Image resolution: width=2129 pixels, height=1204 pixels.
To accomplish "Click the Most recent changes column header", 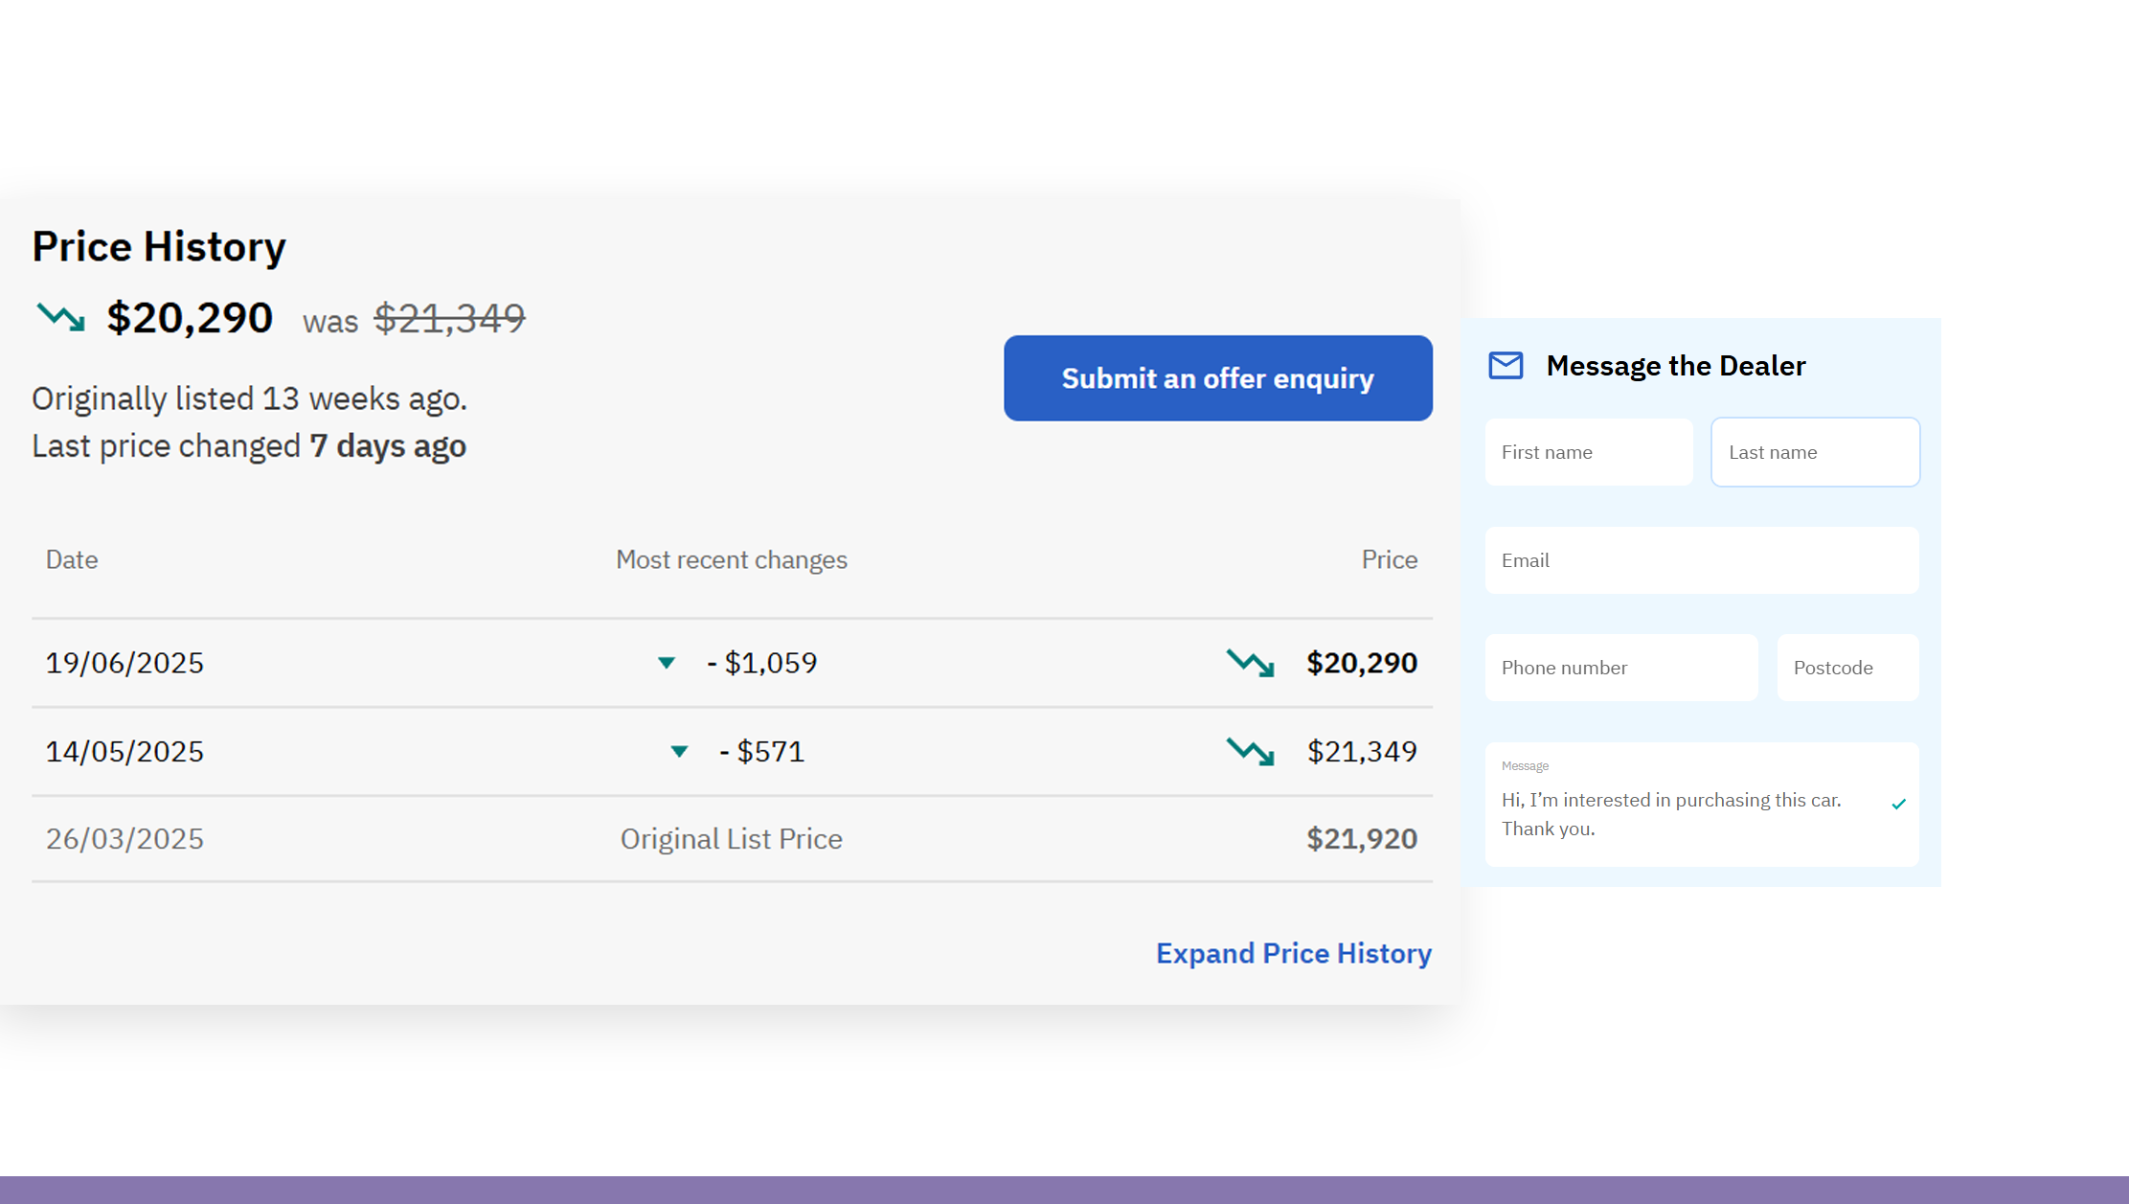I will pyautogui.click(x=731, y=559).
